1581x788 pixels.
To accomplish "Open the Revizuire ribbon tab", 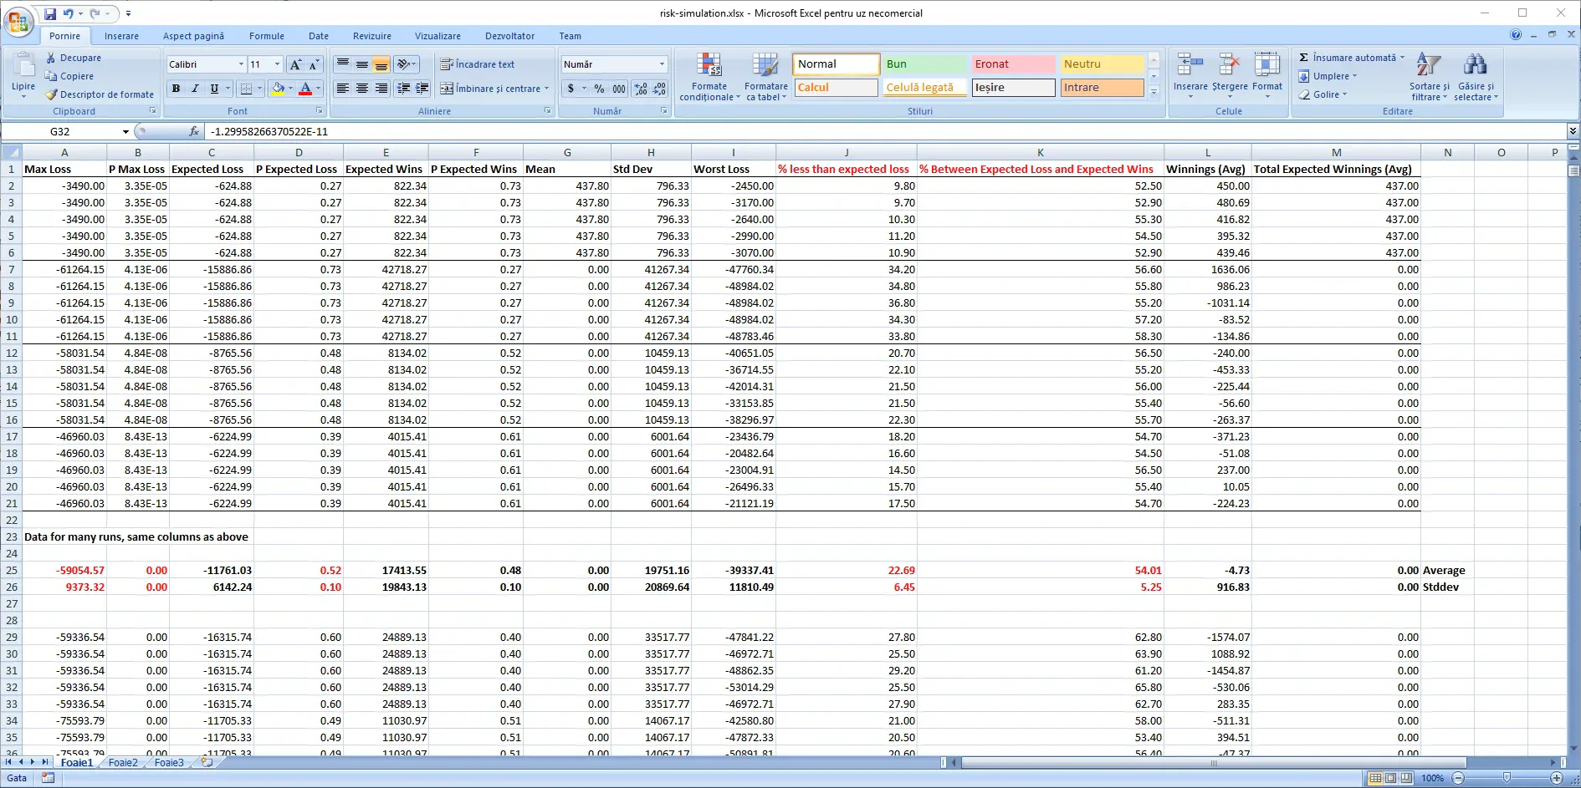I will 372,36.
